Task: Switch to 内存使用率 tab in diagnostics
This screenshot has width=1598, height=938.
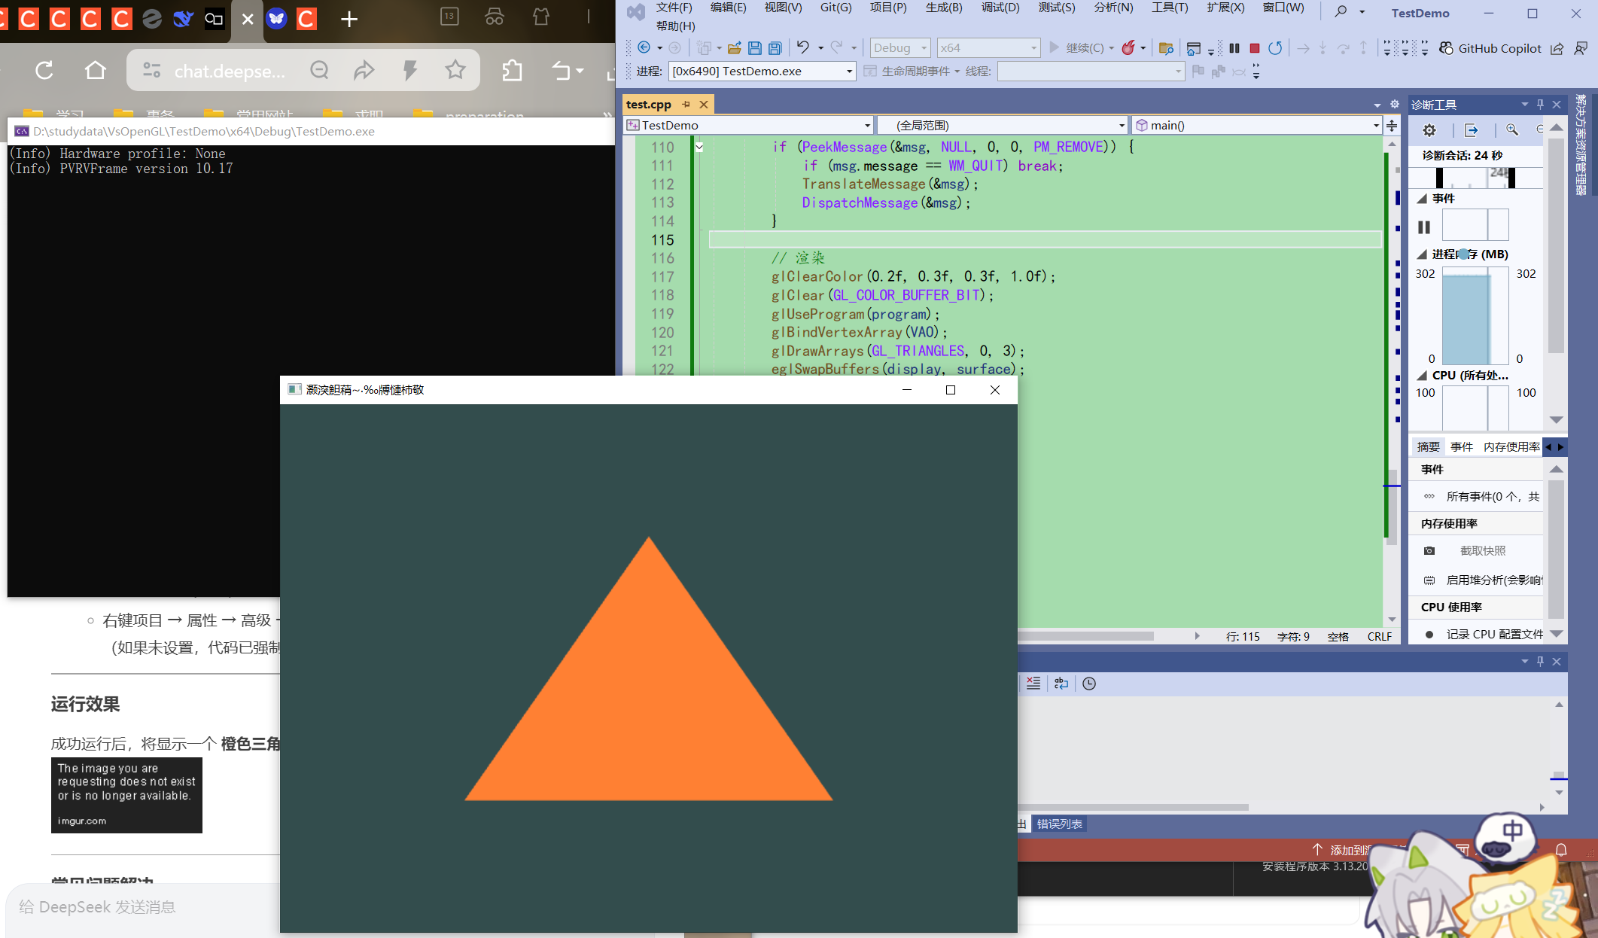Action: pos(1511,446)
